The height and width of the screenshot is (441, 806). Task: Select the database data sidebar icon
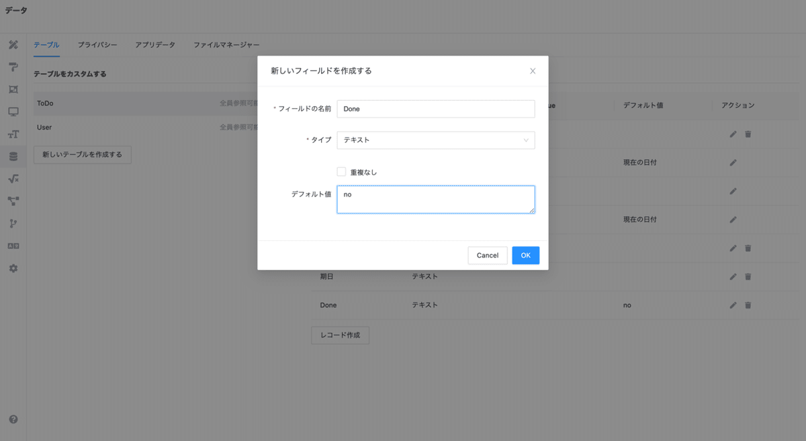click(13, 156)
